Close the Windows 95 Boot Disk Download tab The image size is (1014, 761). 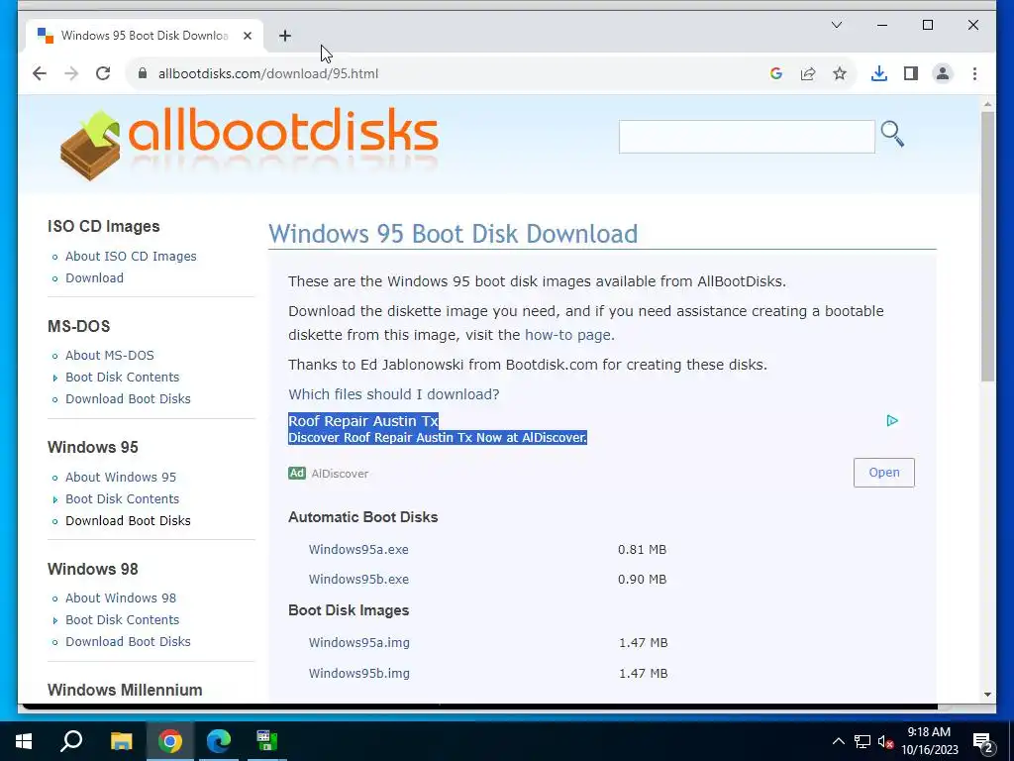click(247, 36)
